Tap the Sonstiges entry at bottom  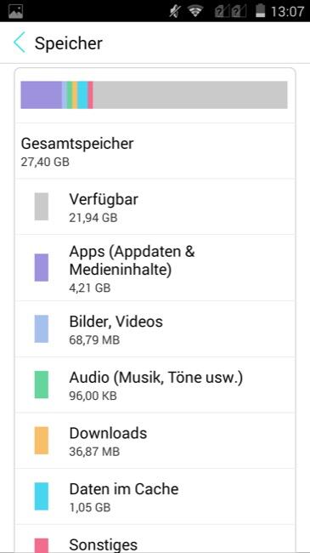[x=155, y=539]
